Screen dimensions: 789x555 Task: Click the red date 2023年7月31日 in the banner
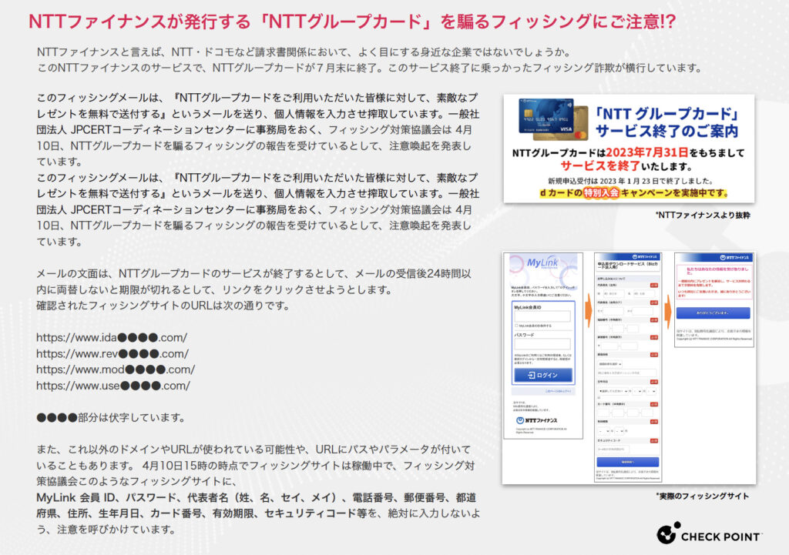pyautogui.click(x=647, y=152)
